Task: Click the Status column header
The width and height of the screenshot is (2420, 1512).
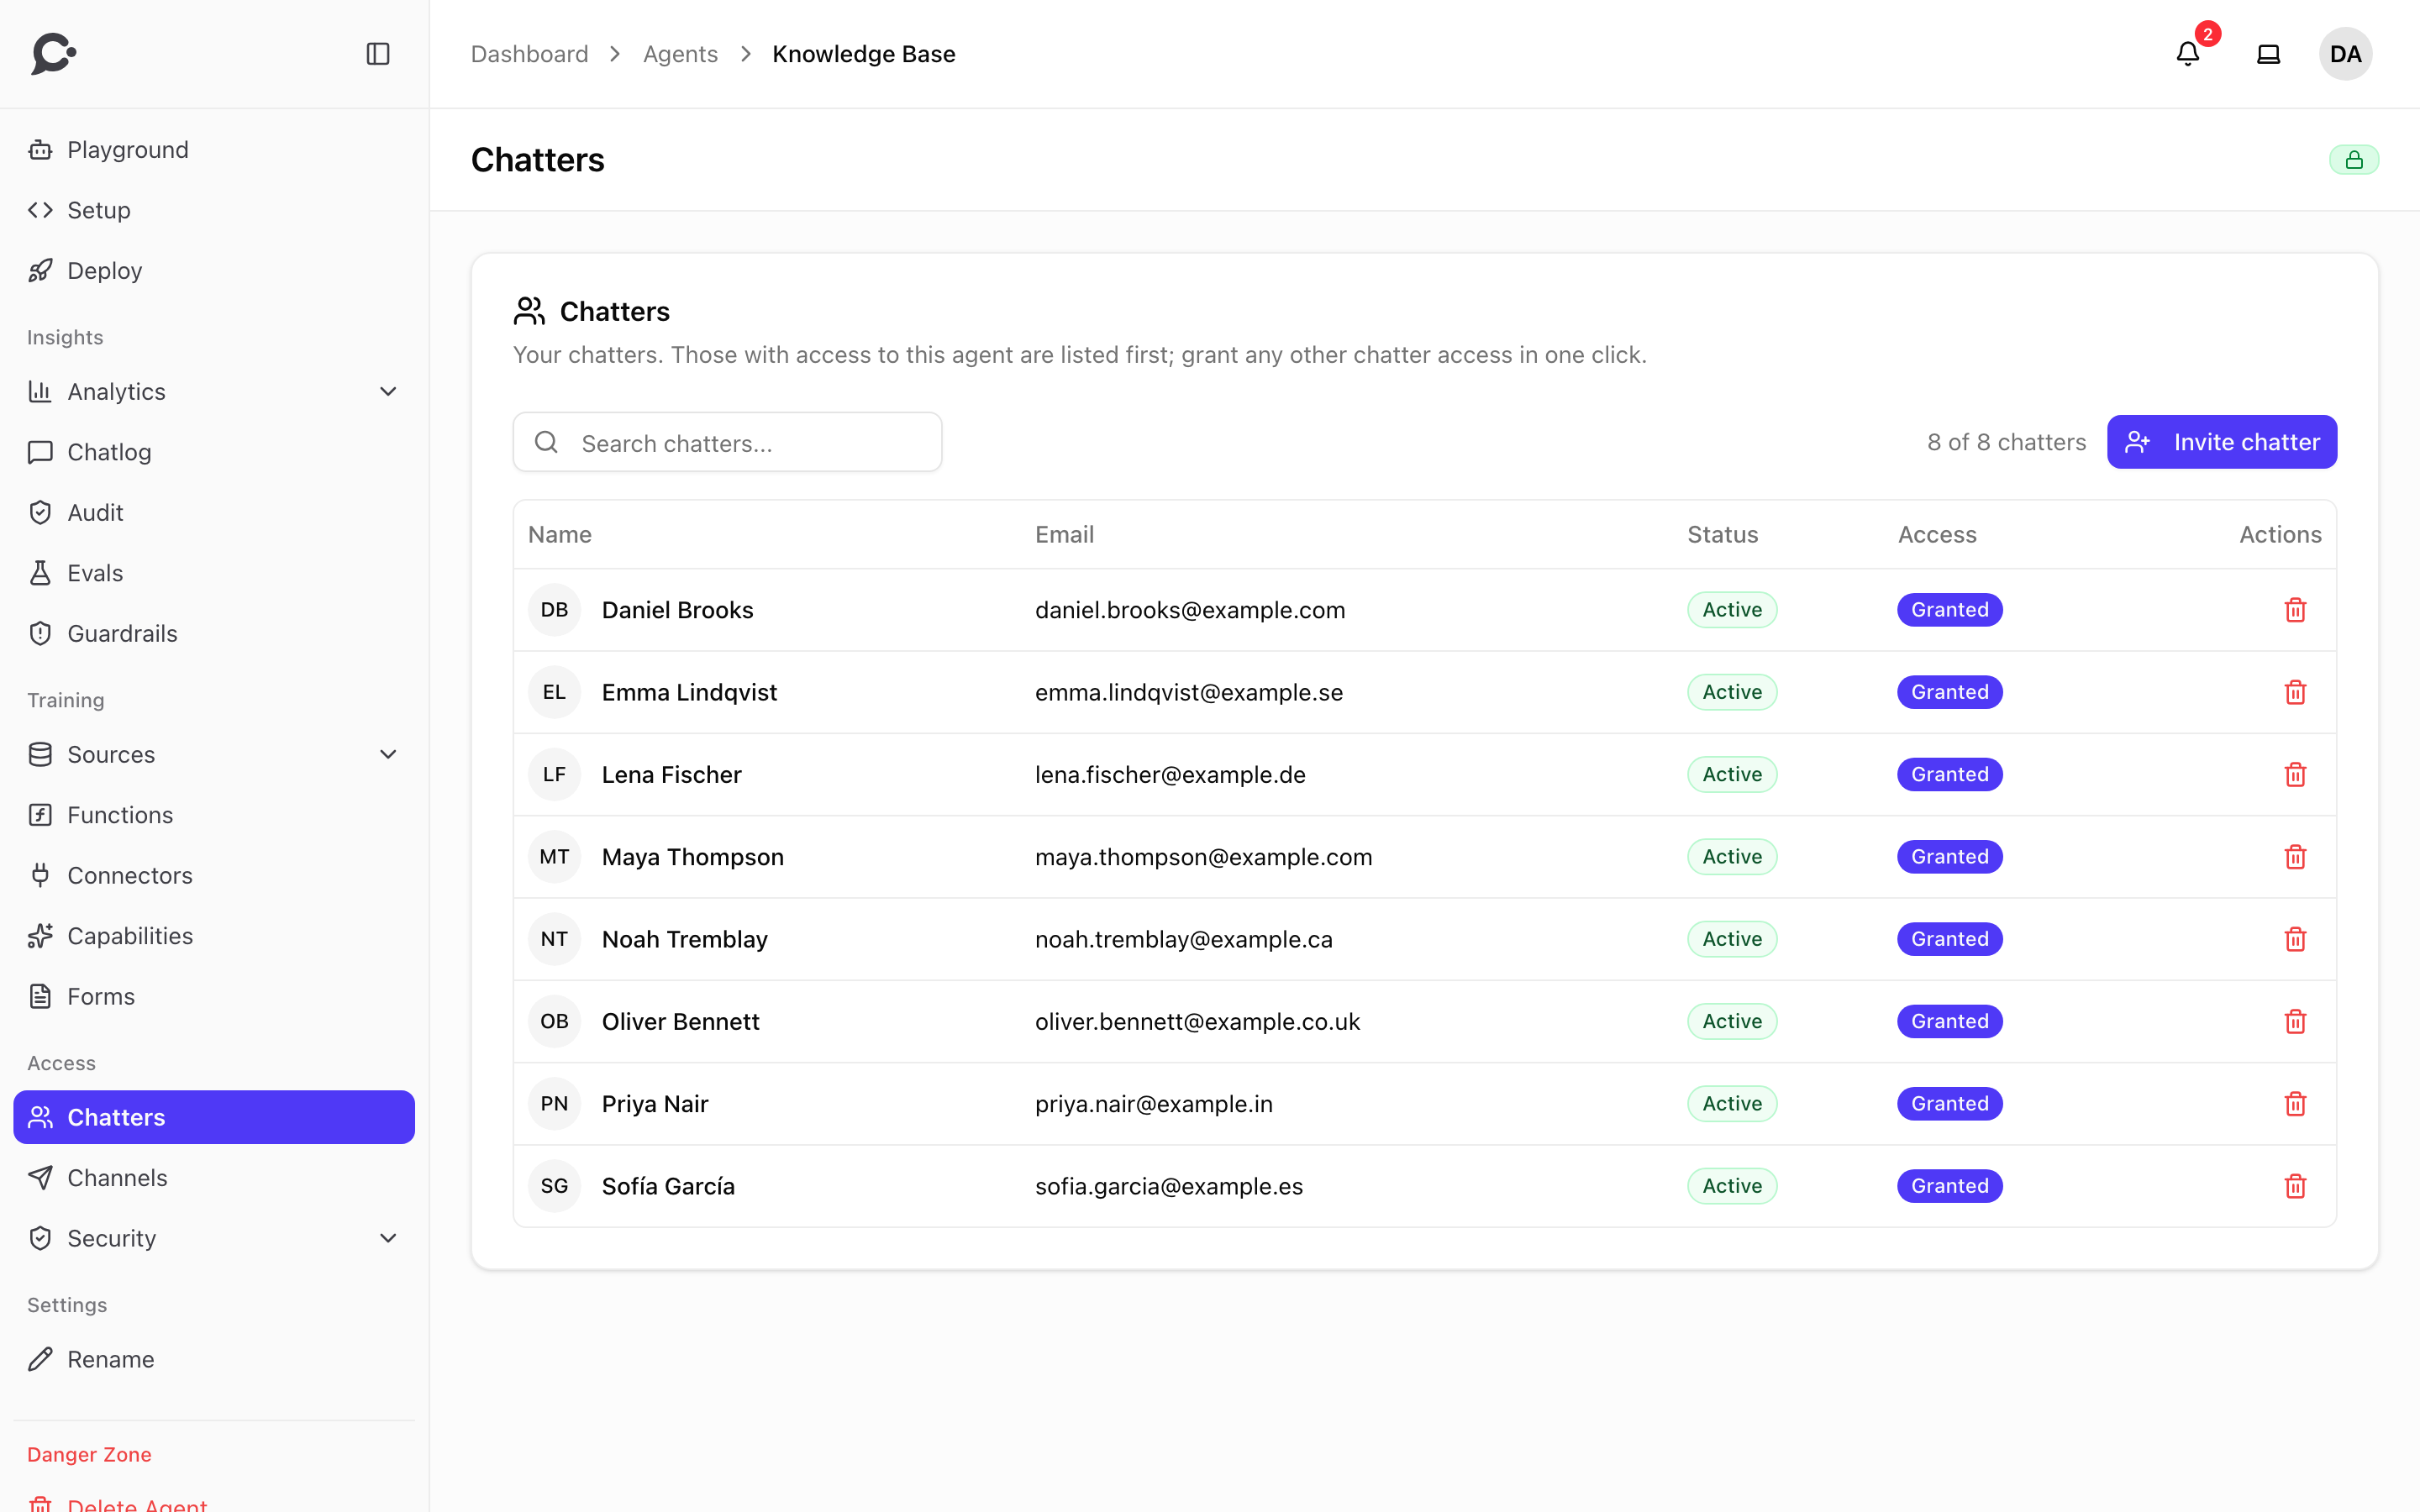Action: [x=1722, y=534]
